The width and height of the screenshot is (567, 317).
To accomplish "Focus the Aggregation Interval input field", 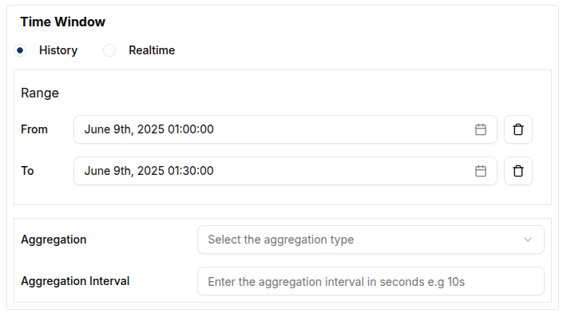I will (371, 281).
